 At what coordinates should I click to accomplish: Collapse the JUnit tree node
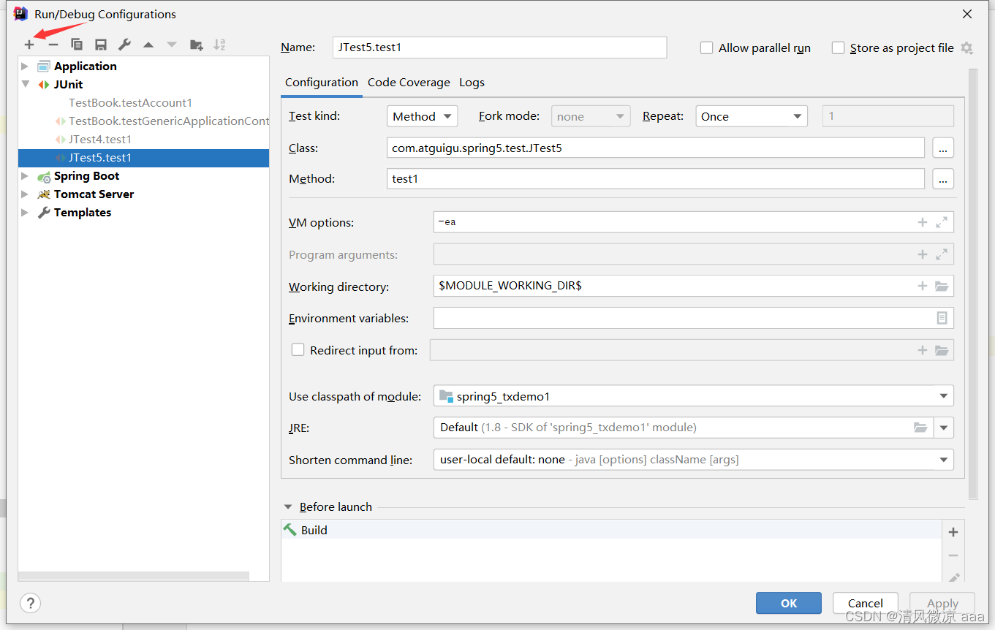pos(26,84)
